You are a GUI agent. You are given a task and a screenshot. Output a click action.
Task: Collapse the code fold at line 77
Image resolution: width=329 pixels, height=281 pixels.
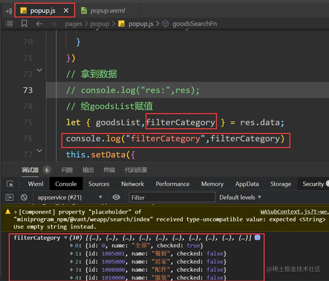[40, 151]
